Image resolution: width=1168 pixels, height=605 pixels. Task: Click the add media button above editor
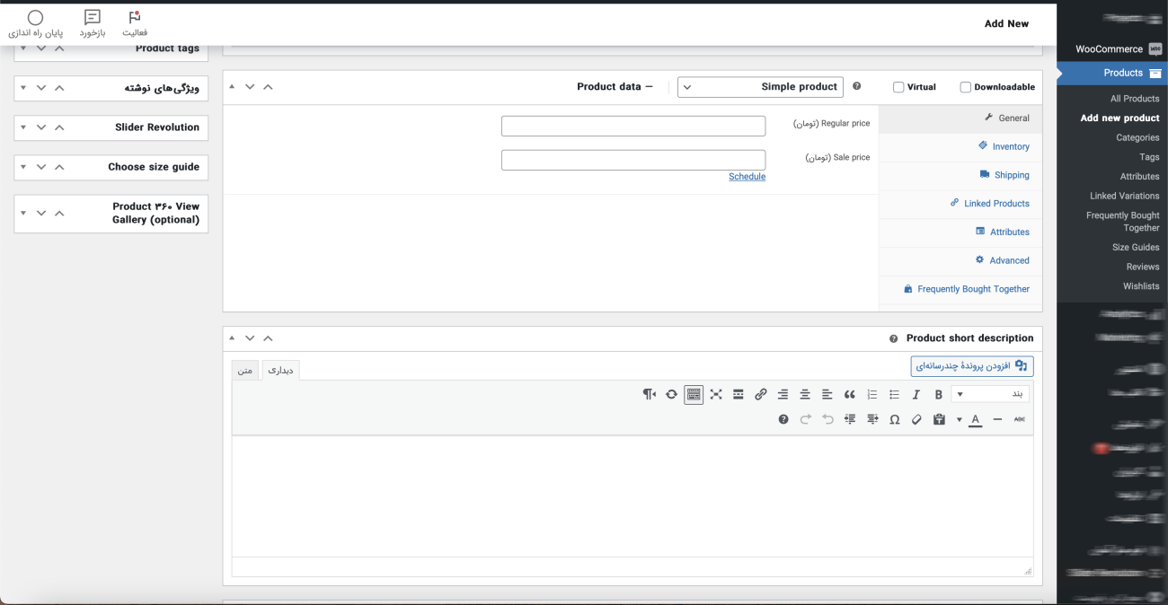pos(972,366)
